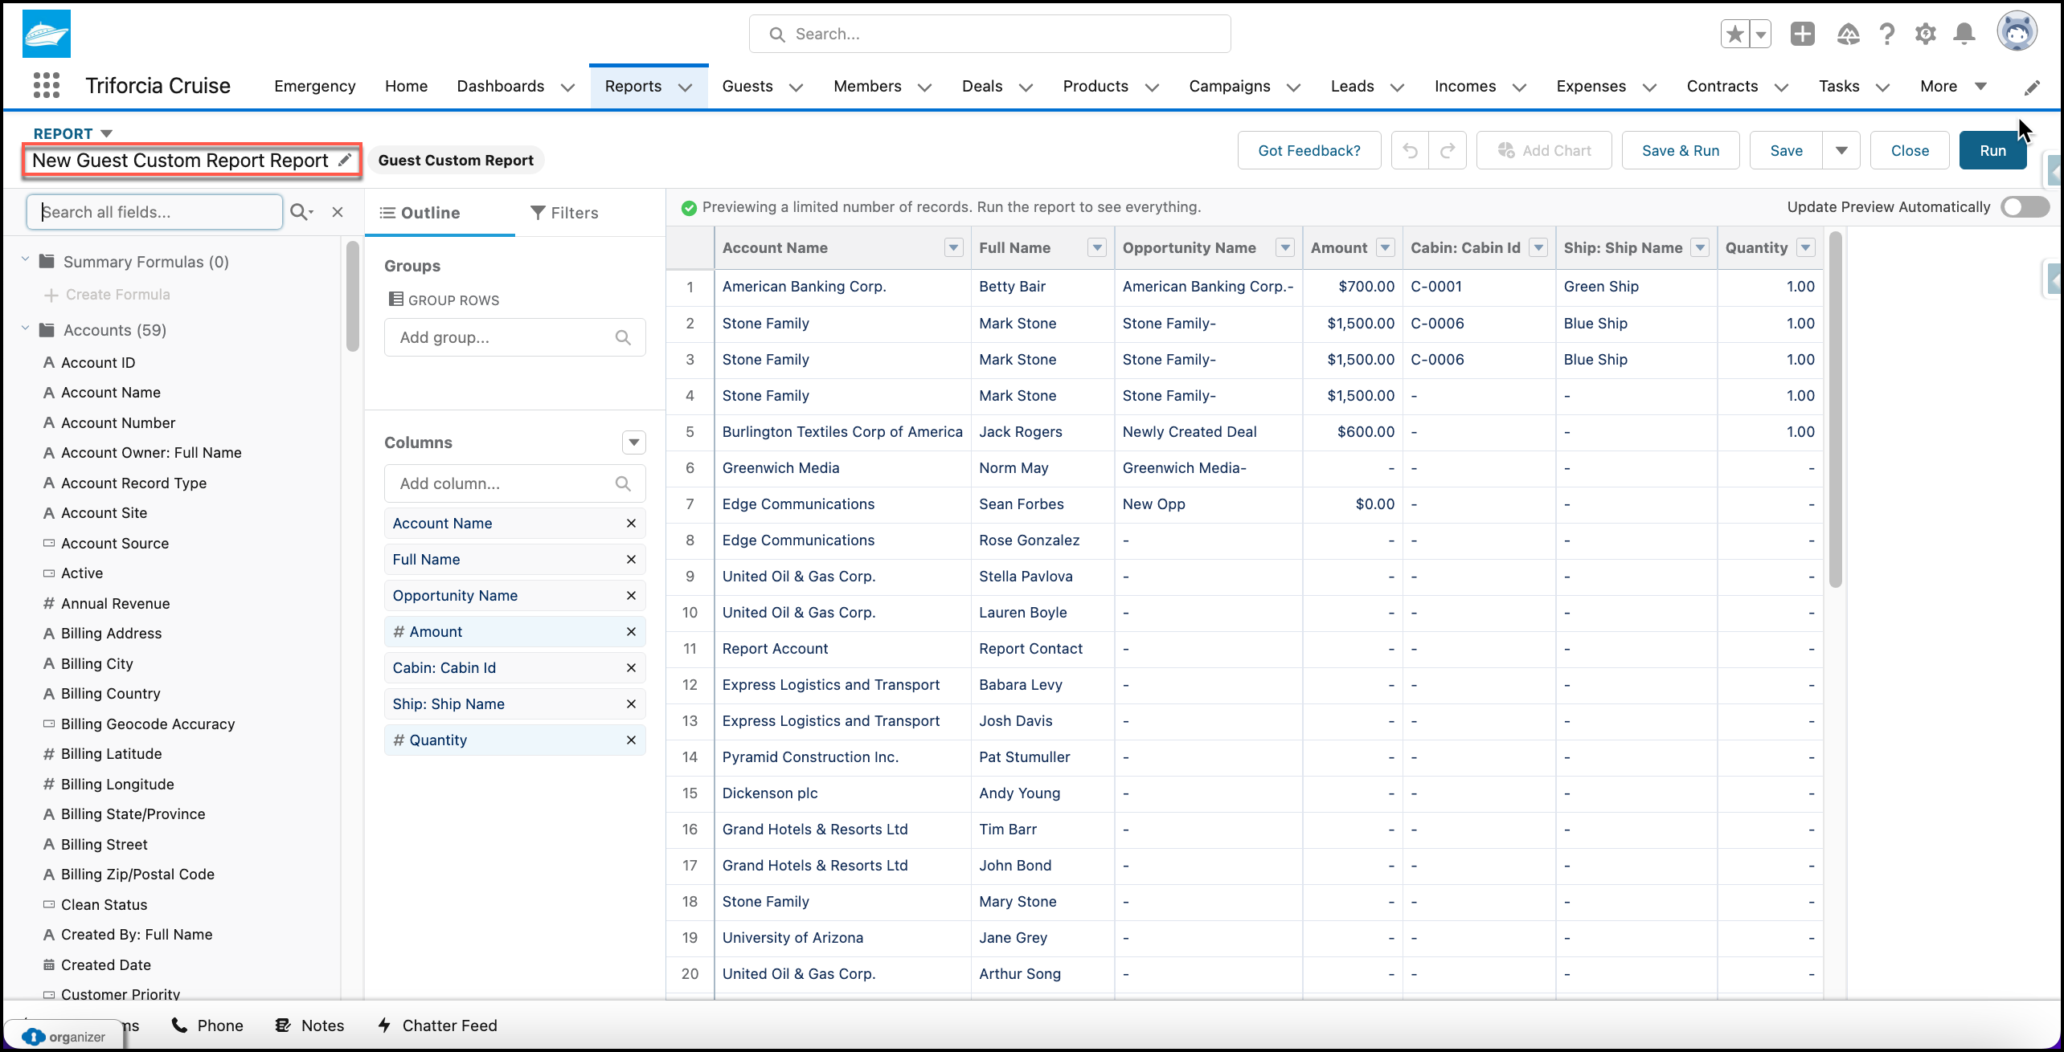Switch to the Filters tab
The image size is (2064, 1052).
tap(564, 213)
